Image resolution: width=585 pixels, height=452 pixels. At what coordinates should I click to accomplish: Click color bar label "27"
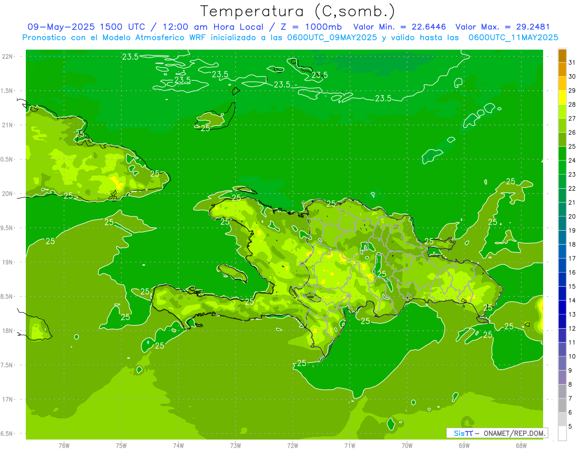[x=572, y=118]
